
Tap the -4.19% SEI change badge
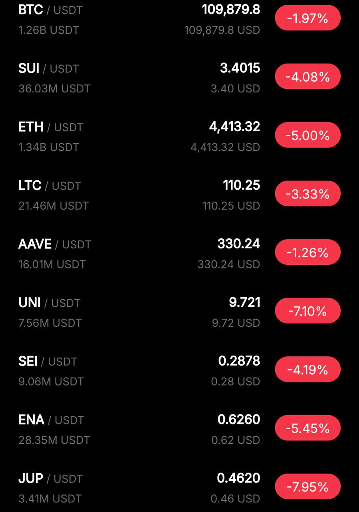coord(307,370)
